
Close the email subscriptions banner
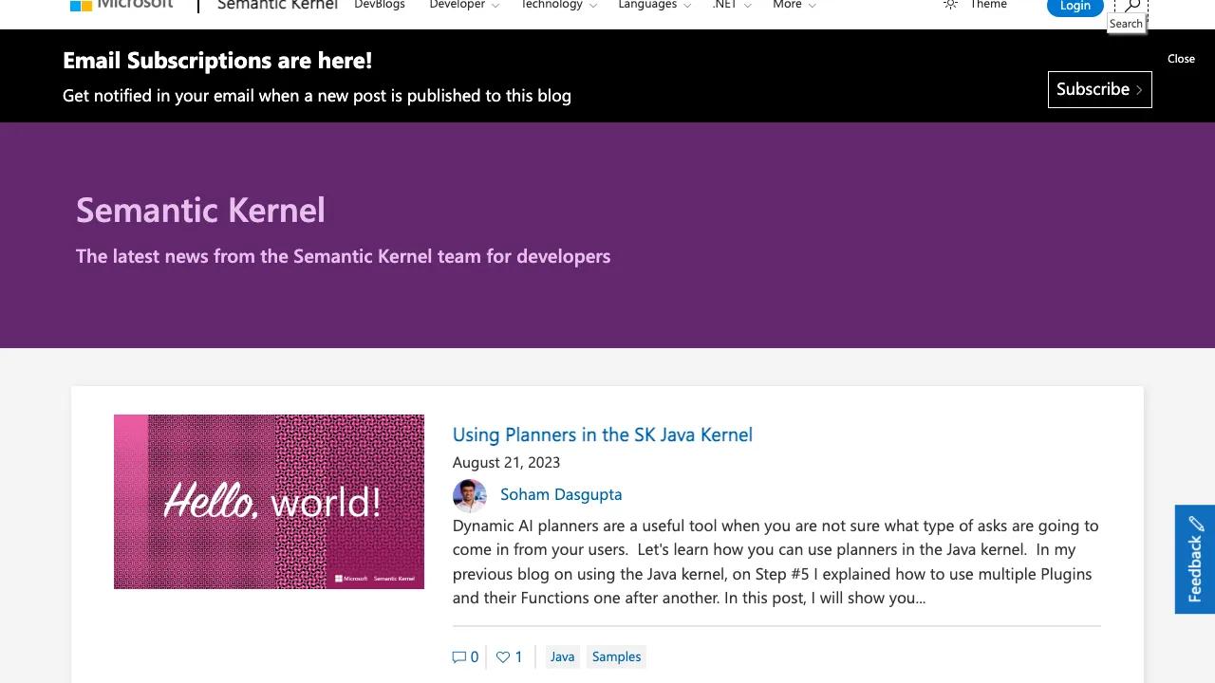[x=1181, y=59]
